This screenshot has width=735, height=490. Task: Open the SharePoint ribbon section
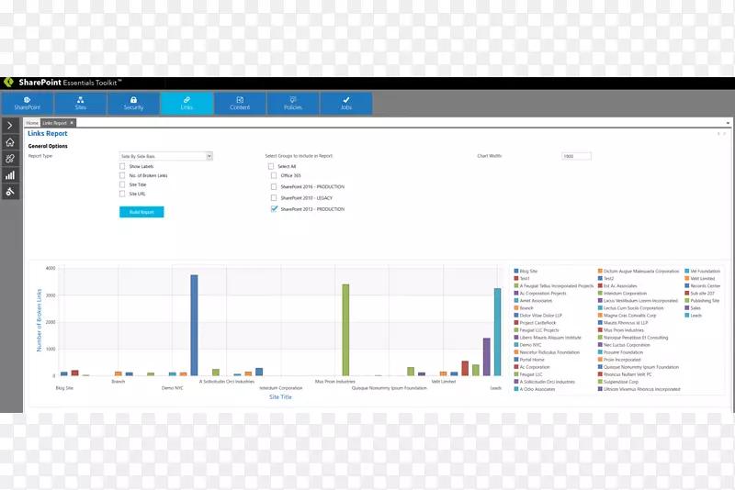(28, 103)
